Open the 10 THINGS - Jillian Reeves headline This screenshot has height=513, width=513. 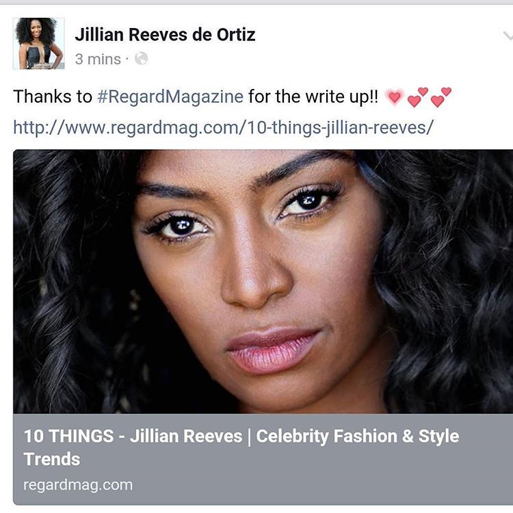[x=133, y=436]
